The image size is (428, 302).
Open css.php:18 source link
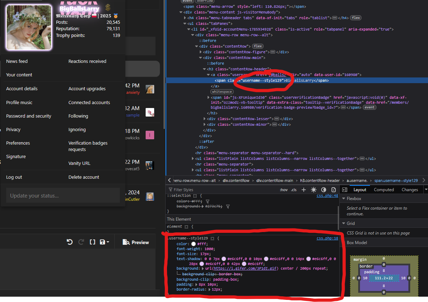tap(327, 238)
